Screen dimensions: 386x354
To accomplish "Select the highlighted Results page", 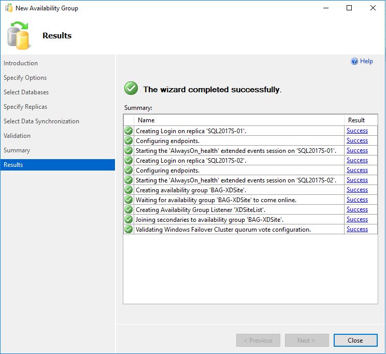I will click(58, 165).
